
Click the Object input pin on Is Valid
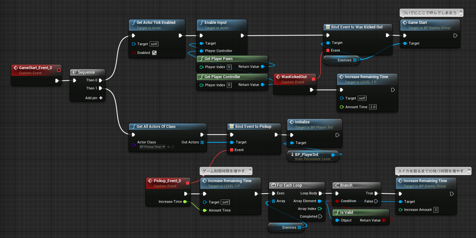click(x=337, y=220)
